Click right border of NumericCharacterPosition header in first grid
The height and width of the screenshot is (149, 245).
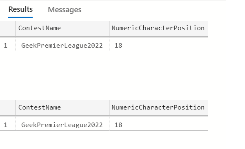click(x=208, y=28)
